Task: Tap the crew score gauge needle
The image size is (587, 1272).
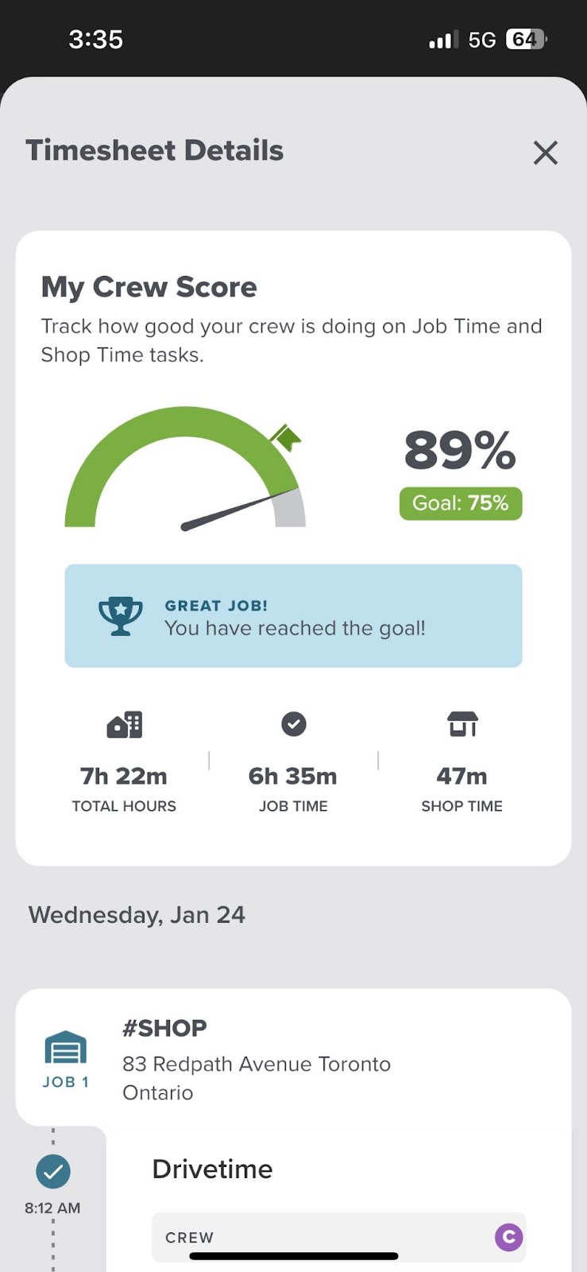Action: 230,510
